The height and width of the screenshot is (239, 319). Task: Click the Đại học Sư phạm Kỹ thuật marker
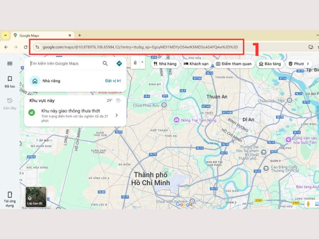click(x=264, y=152)
